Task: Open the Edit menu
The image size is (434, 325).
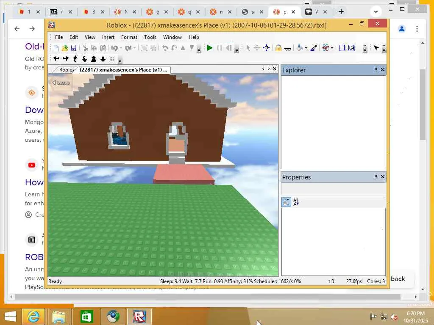Action: pyautogui.click(x=74, y=37)
